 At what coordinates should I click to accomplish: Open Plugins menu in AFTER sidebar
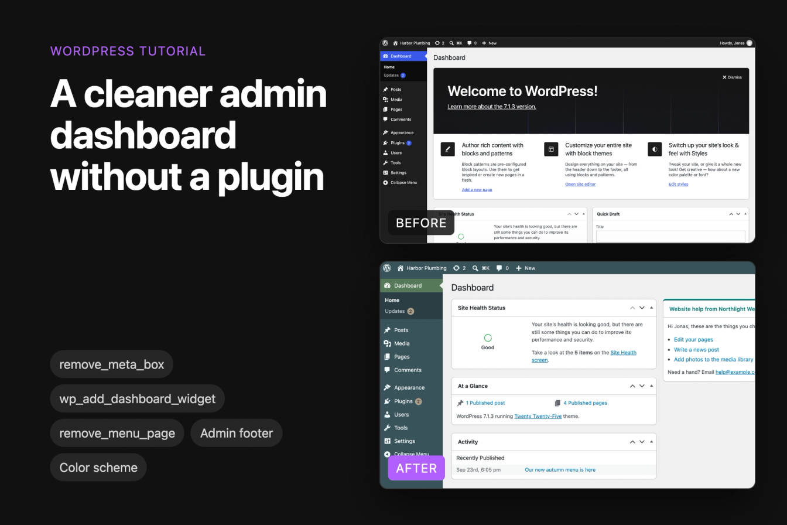411,401
